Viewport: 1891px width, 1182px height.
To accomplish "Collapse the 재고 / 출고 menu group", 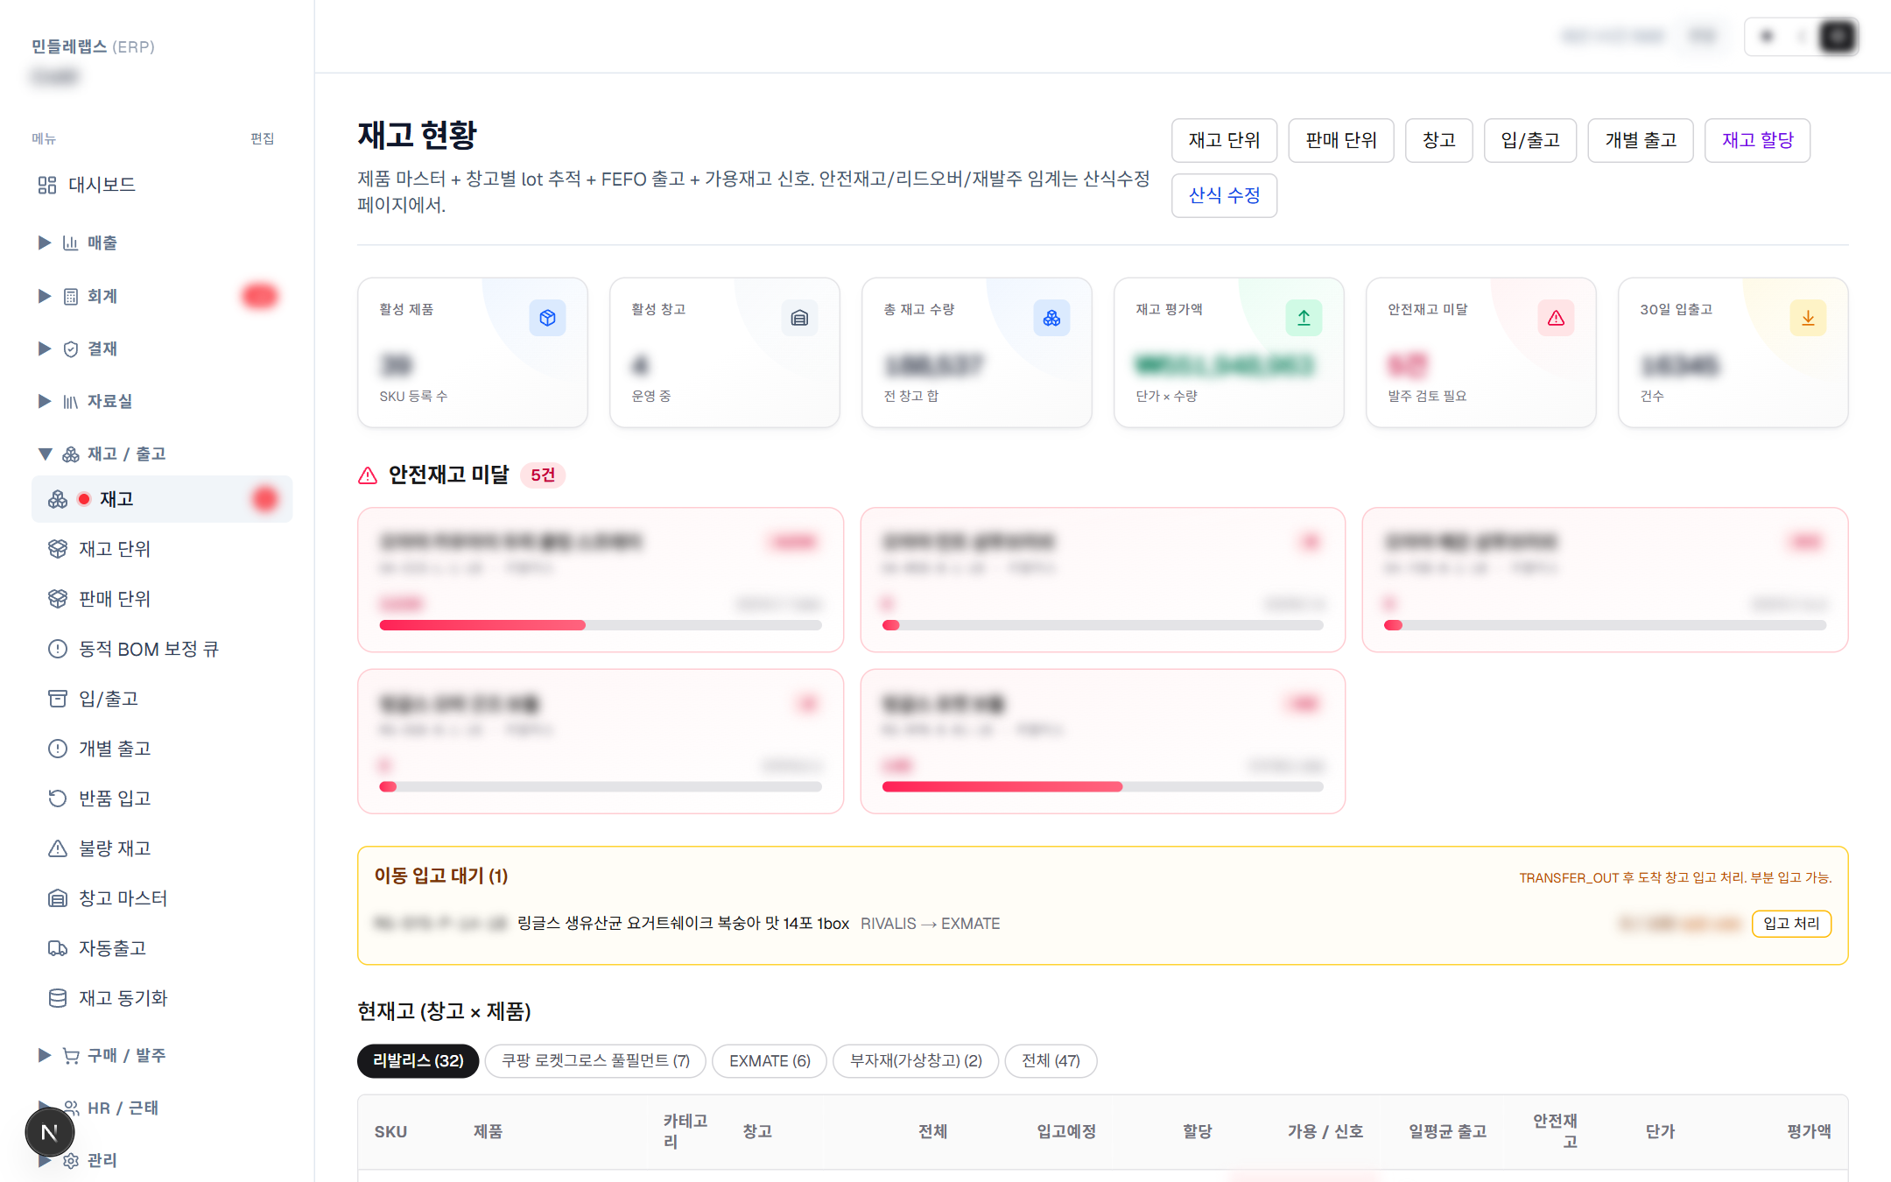I will pos(45,454).
